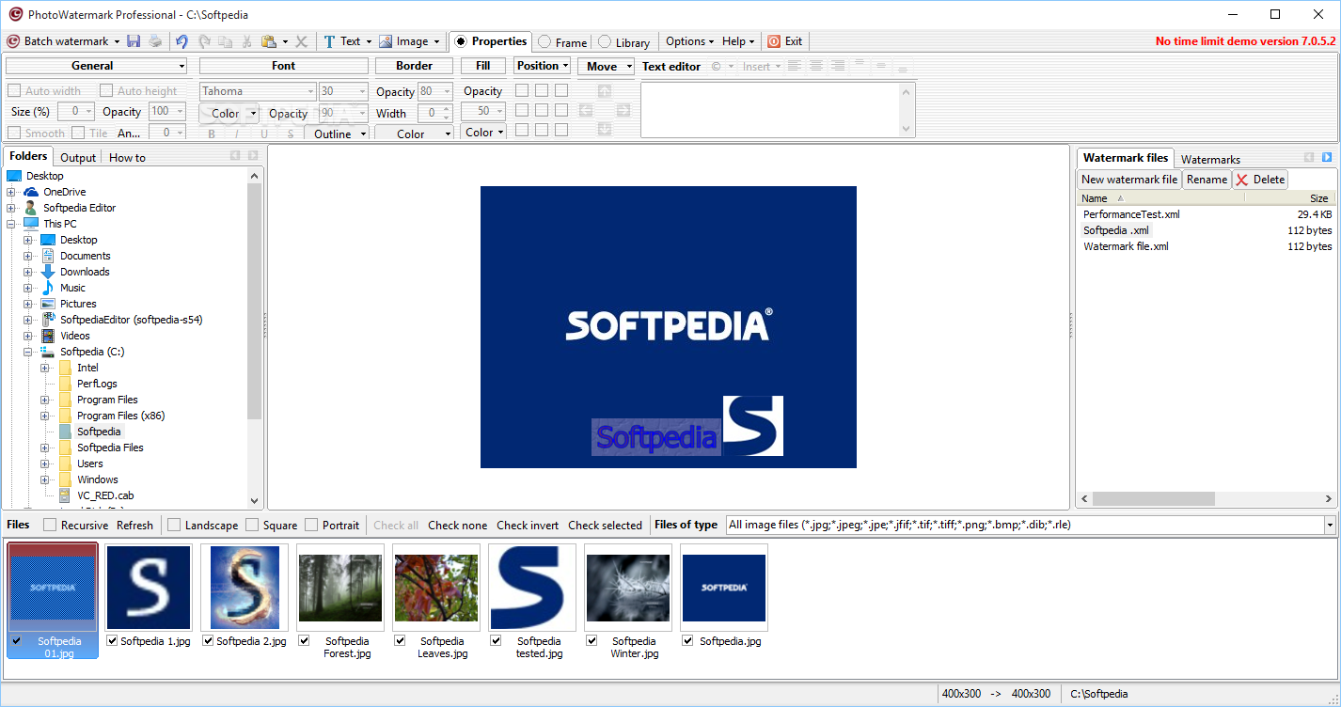Open the Batch watermark dropdown arrow
Image resolution: width=1341 pixels, height=707 pixels.
click(117, 42)
